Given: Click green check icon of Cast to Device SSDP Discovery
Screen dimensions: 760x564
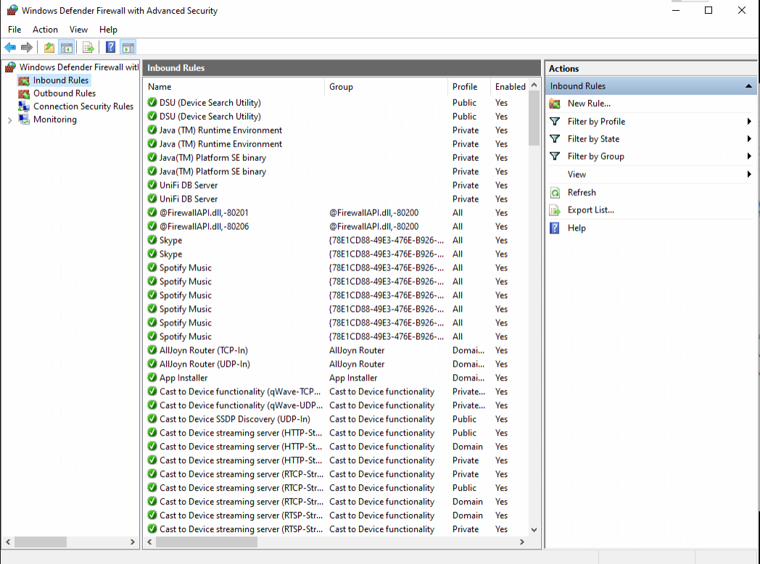Looking at the screenshot, I should coord(152,418).
